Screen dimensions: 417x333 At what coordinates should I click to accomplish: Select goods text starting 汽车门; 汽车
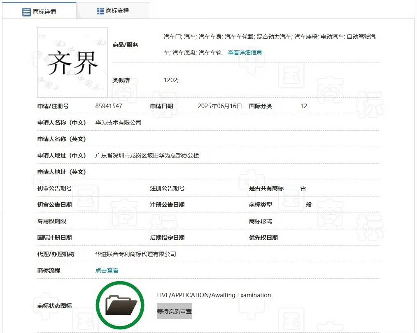270,37
